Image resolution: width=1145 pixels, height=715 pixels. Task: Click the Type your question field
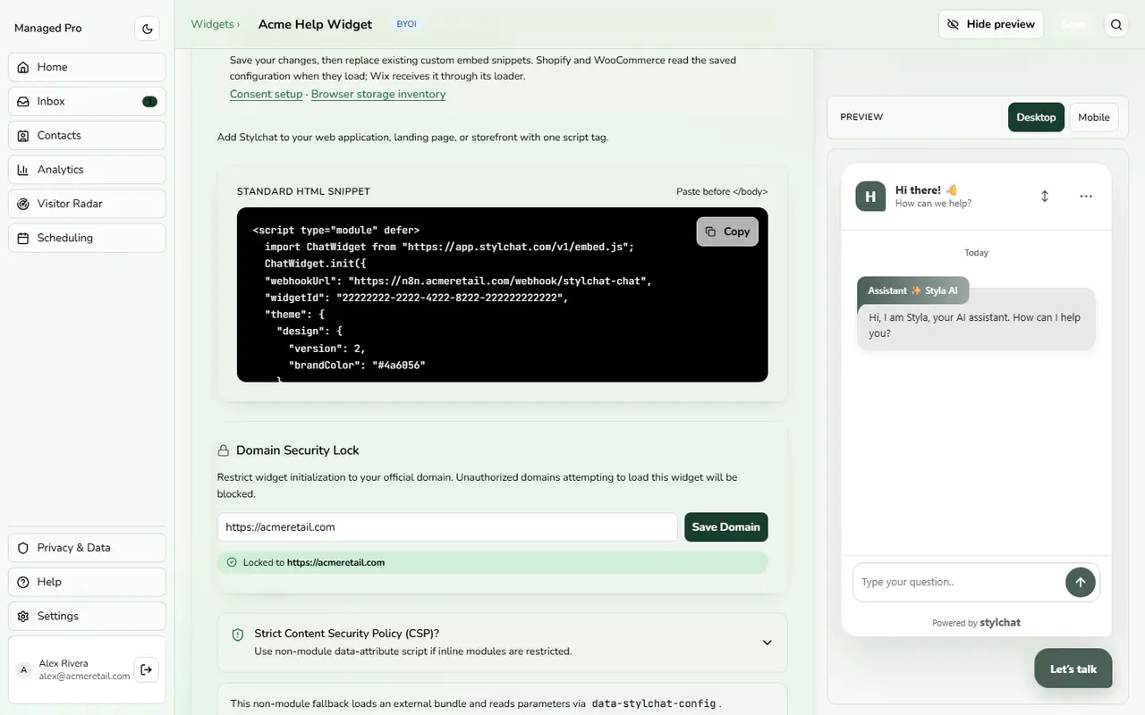[959, 583]
